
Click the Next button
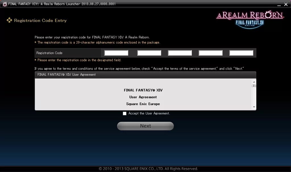(145, 126)
